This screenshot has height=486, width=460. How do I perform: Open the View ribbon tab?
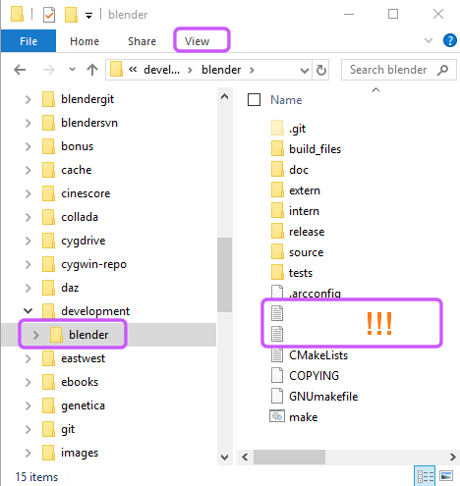click(x=197, y=41)
